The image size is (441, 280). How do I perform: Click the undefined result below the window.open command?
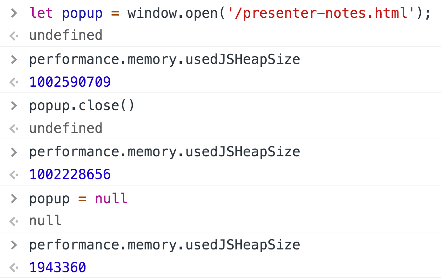point(66,36)
